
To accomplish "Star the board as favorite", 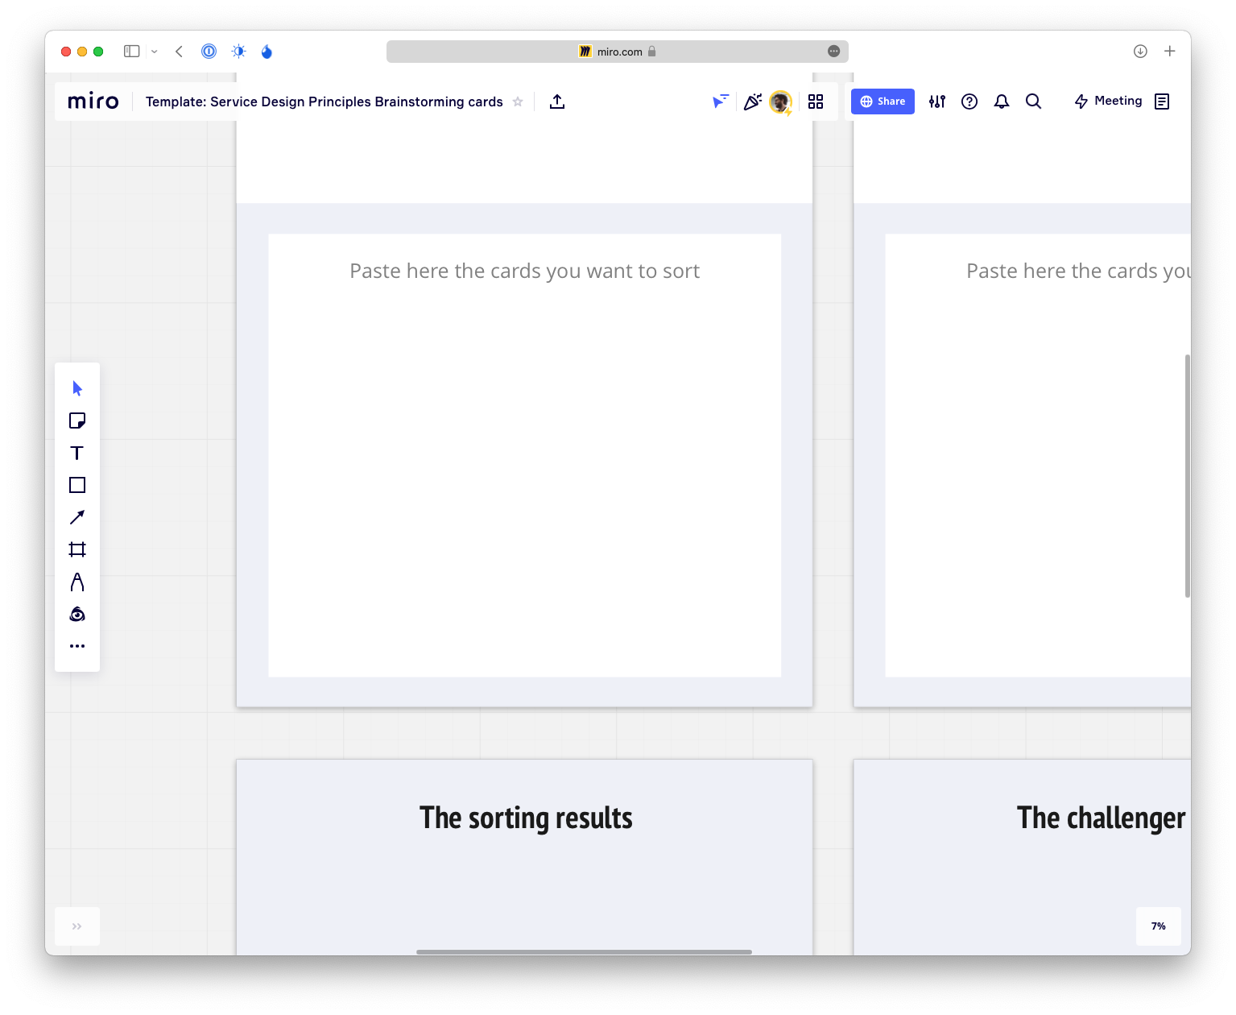I will pyautogui.click(x=518, y=101).
